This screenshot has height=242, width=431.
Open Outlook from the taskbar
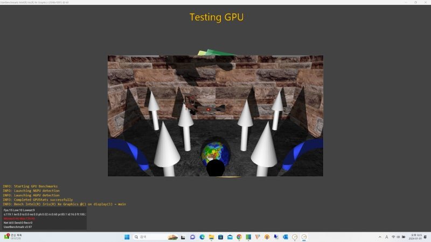coord(286,237)
